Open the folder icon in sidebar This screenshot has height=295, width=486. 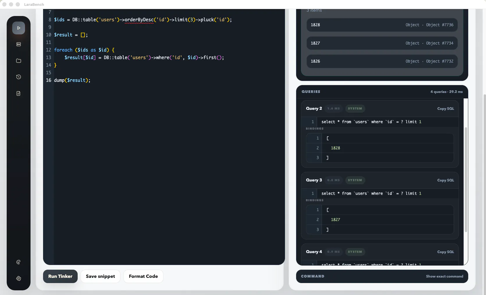tap(19, 61)
